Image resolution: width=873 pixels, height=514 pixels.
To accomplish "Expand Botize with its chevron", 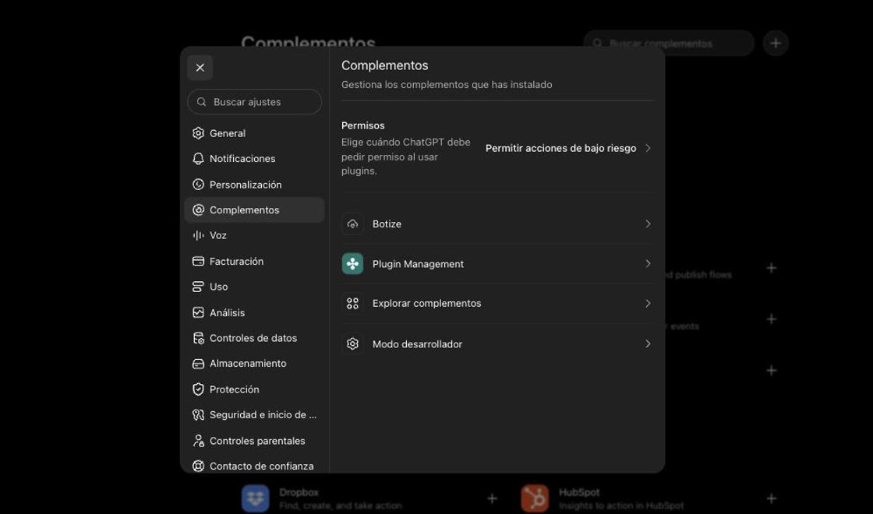I will [648, 224].
